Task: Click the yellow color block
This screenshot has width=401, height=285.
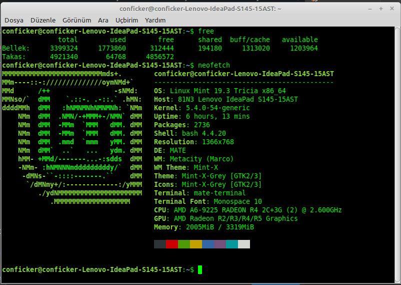Action: [x=196, y=244]
